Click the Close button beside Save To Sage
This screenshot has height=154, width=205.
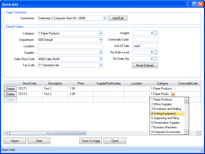(115, 141)
